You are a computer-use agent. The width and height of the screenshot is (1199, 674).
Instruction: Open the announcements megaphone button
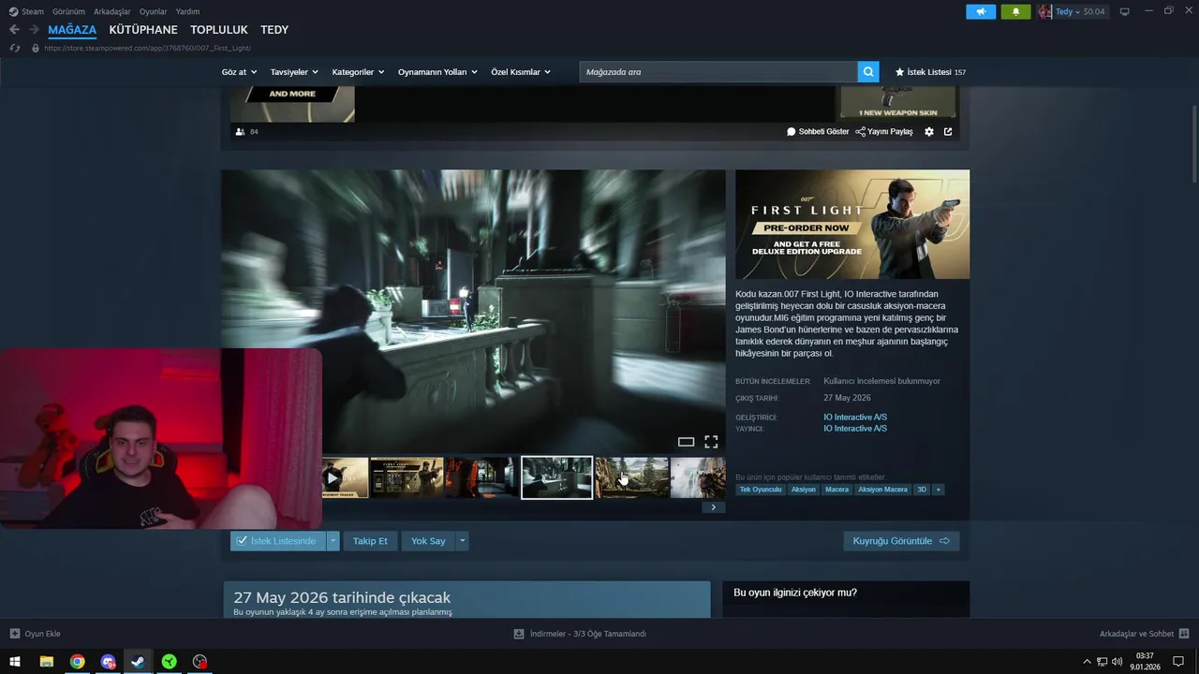(981, 12)
